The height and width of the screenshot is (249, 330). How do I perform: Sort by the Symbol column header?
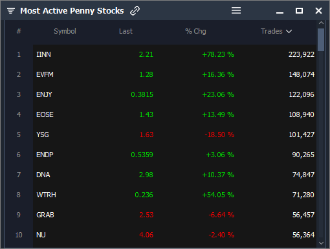(65, 31)
